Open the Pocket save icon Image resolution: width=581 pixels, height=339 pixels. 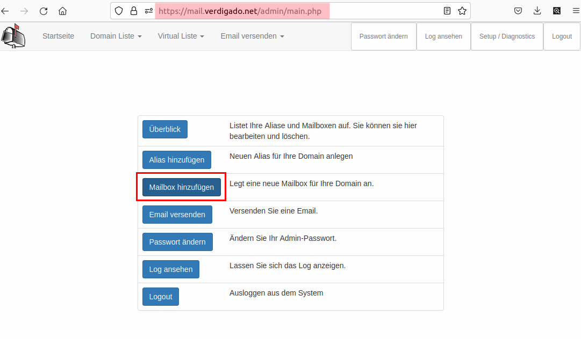(518, 11)
